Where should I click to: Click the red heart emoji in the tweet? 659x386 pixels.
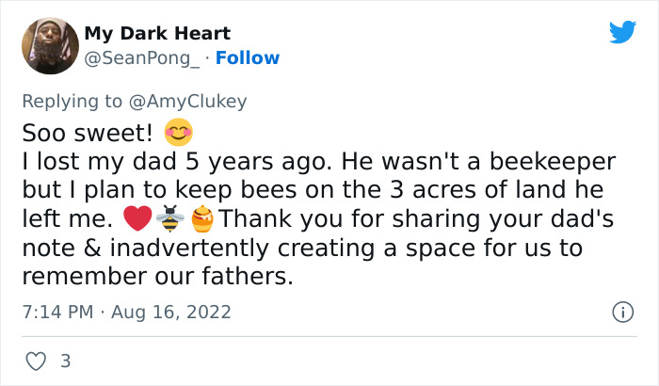click(137, 220)
